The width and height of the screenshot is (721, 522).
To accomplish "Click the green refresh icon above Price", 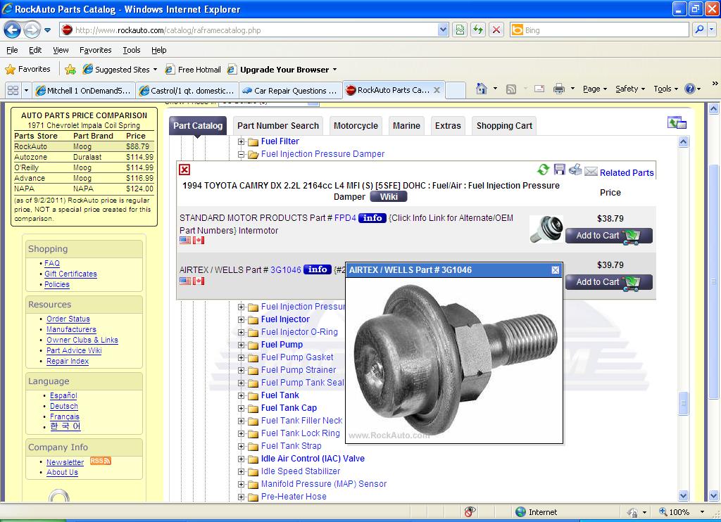I will click(543, 170).
